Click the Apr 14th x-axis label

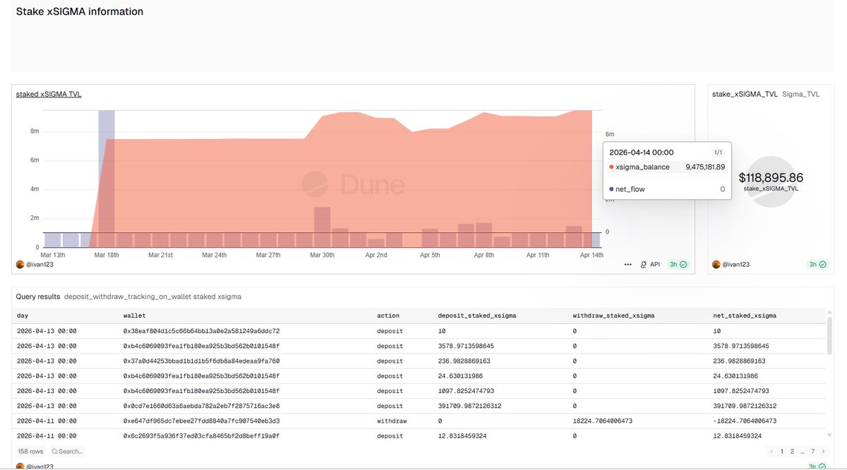pyautogui.click(x=591, y=255)
